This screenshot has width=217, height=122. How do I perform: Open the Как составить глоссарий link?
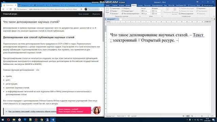[33, 111]
